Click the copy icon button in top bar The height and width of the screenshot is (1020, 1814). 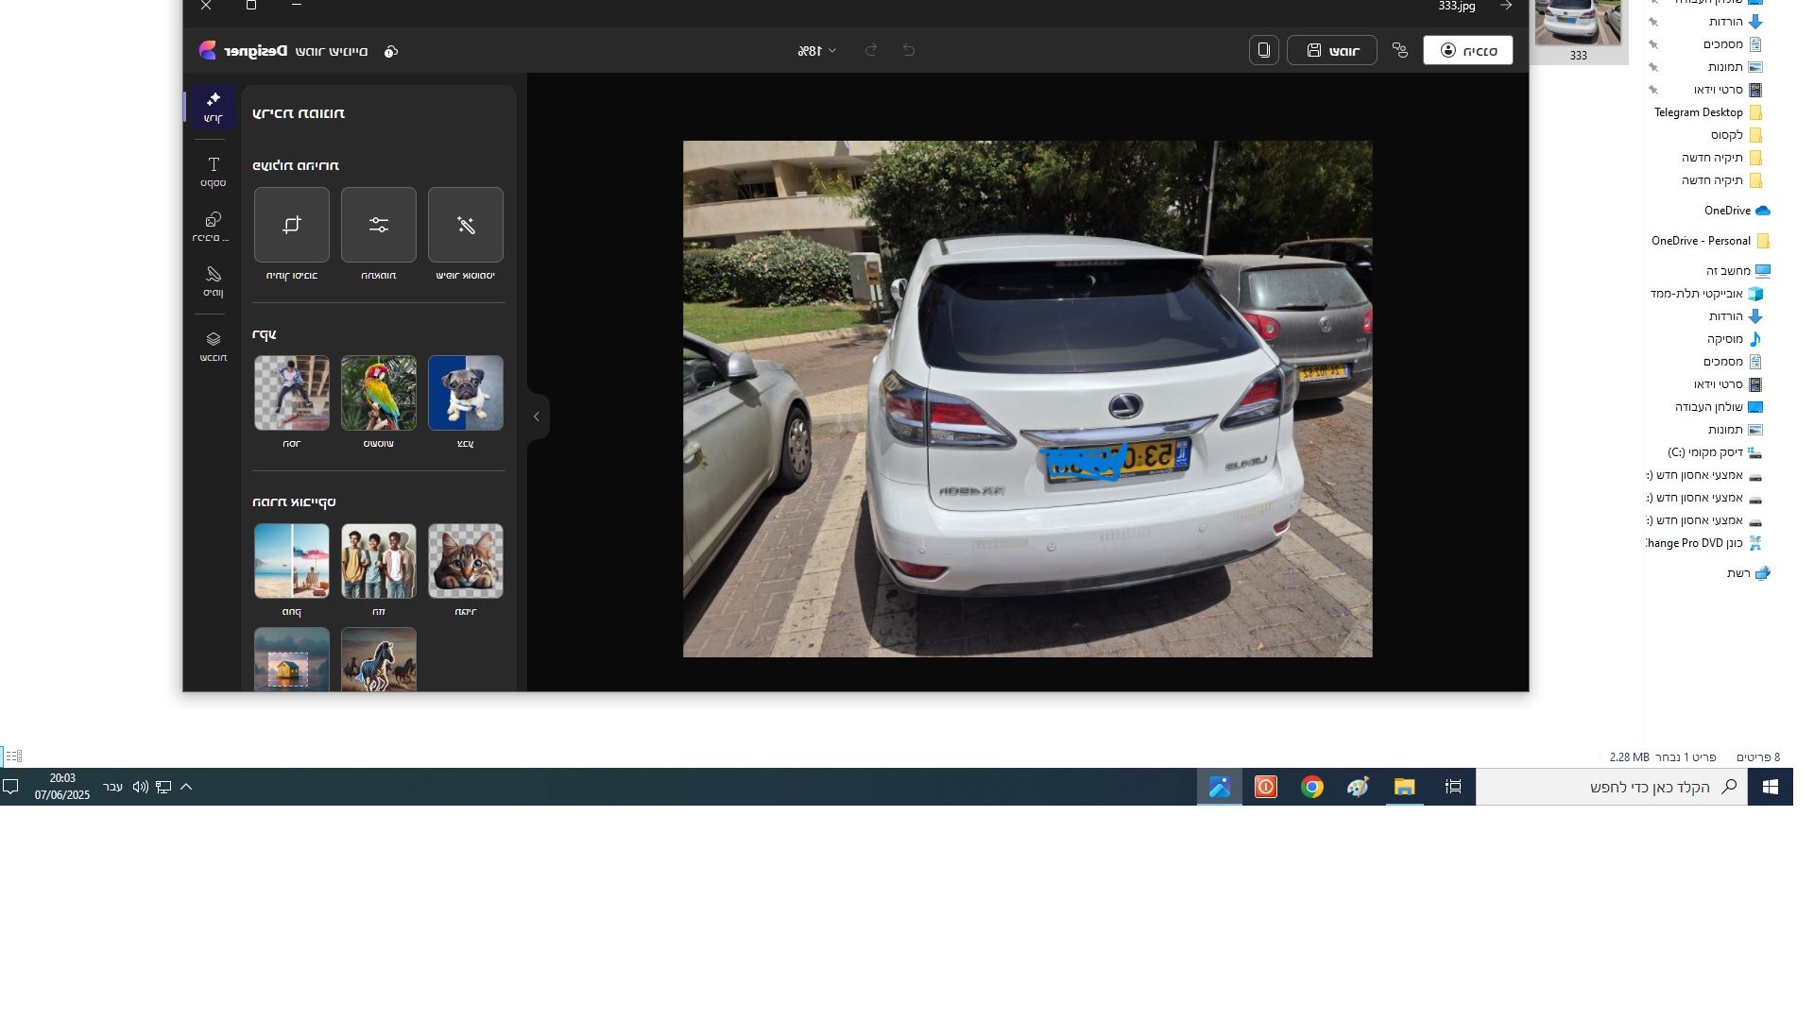coord(1263,50)
